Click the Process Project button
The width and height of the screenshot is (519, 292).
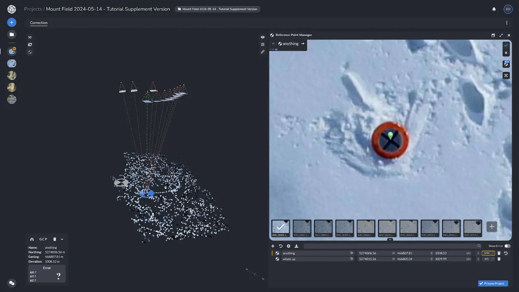point(493,284)
